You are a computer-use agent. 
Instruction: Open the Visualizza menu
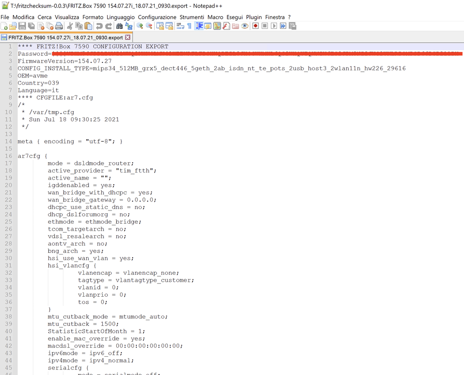[x=67, y=17]
